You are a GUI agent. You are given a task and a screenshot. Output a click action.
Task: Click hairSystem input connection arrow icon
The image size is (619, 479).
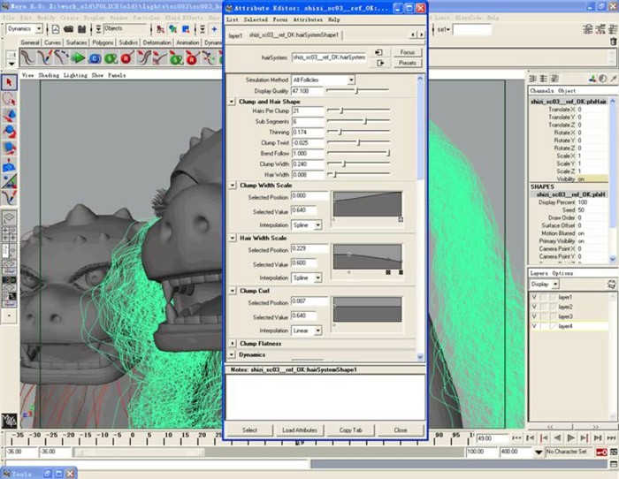tap(379, 52)
